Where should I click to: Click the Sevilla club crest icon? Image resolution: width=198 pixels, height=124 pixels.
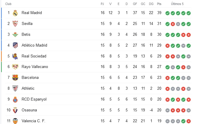point(15,24)
